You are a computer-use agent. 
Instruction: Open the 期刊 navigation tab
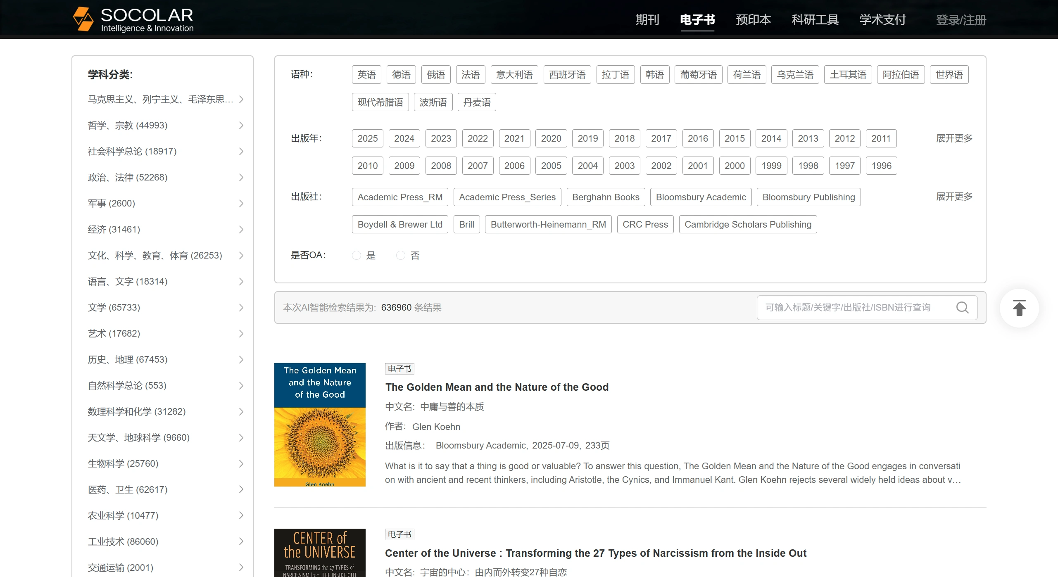(x=647, y=19)
